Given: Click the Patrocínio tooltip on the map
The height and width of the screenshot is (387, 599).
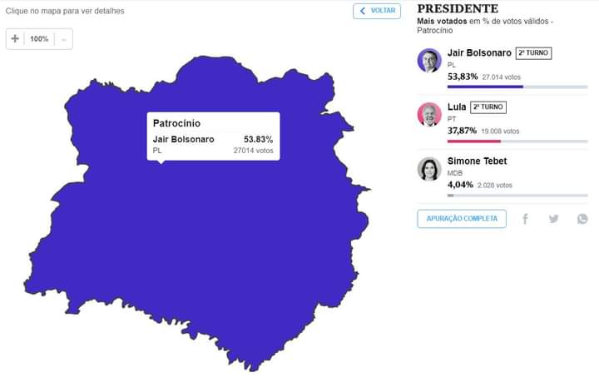Looking at the screenshot, I should (x=213, y=136).
